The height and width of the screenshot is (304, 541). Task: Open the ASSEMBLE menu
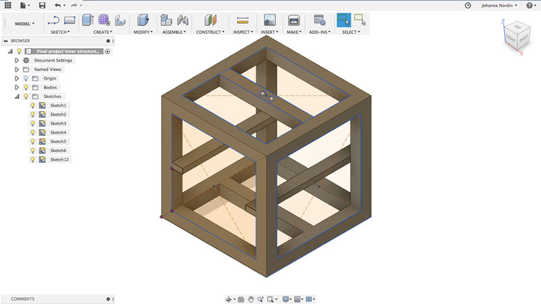click(174, 32)
